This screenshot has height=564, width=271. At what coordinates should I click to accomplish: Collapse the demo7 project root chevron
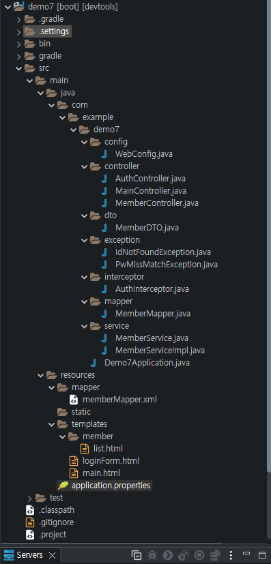pyautogui.click(x=8, y=6)
